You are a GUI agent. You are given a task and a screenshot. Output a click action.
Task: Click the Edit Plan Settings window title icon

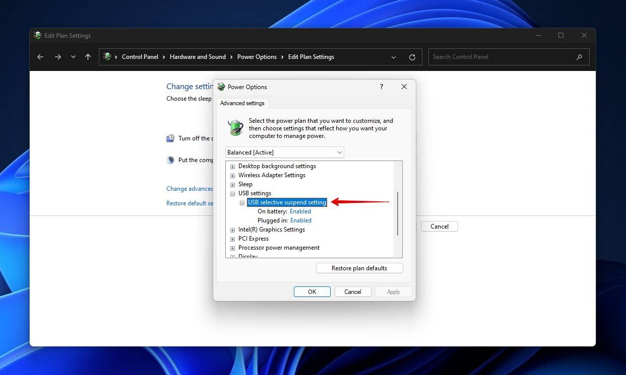click(x=37, y=36)
